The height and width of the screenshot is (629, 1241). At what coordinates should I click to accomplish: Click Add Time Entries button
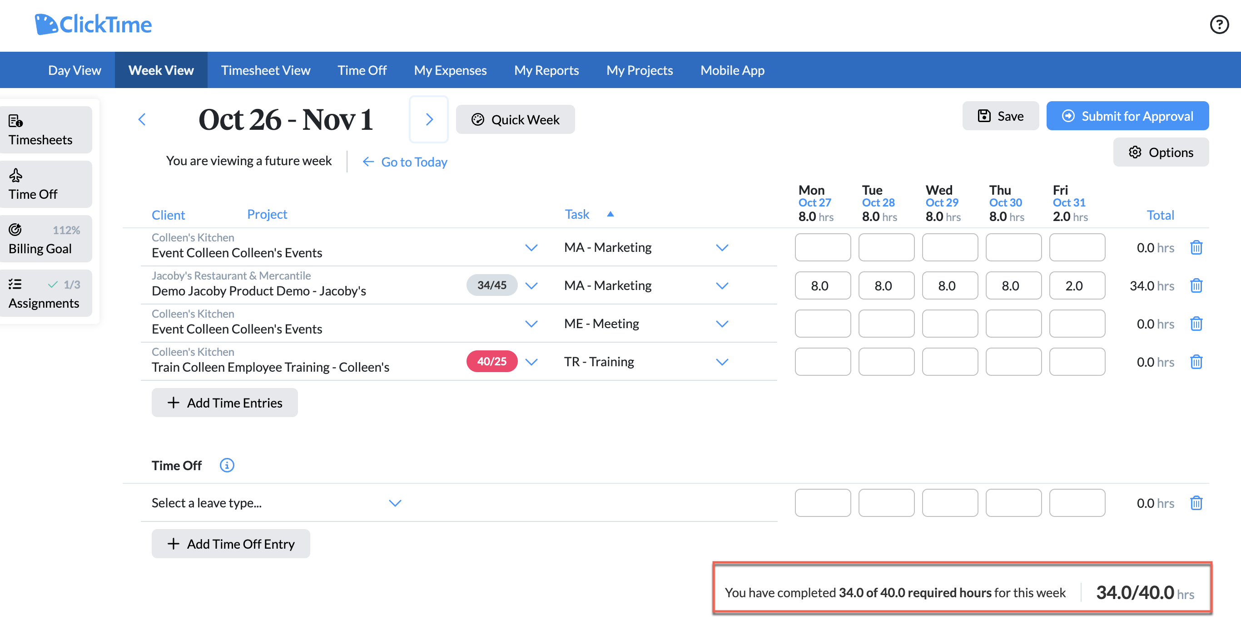click(224, 403)
